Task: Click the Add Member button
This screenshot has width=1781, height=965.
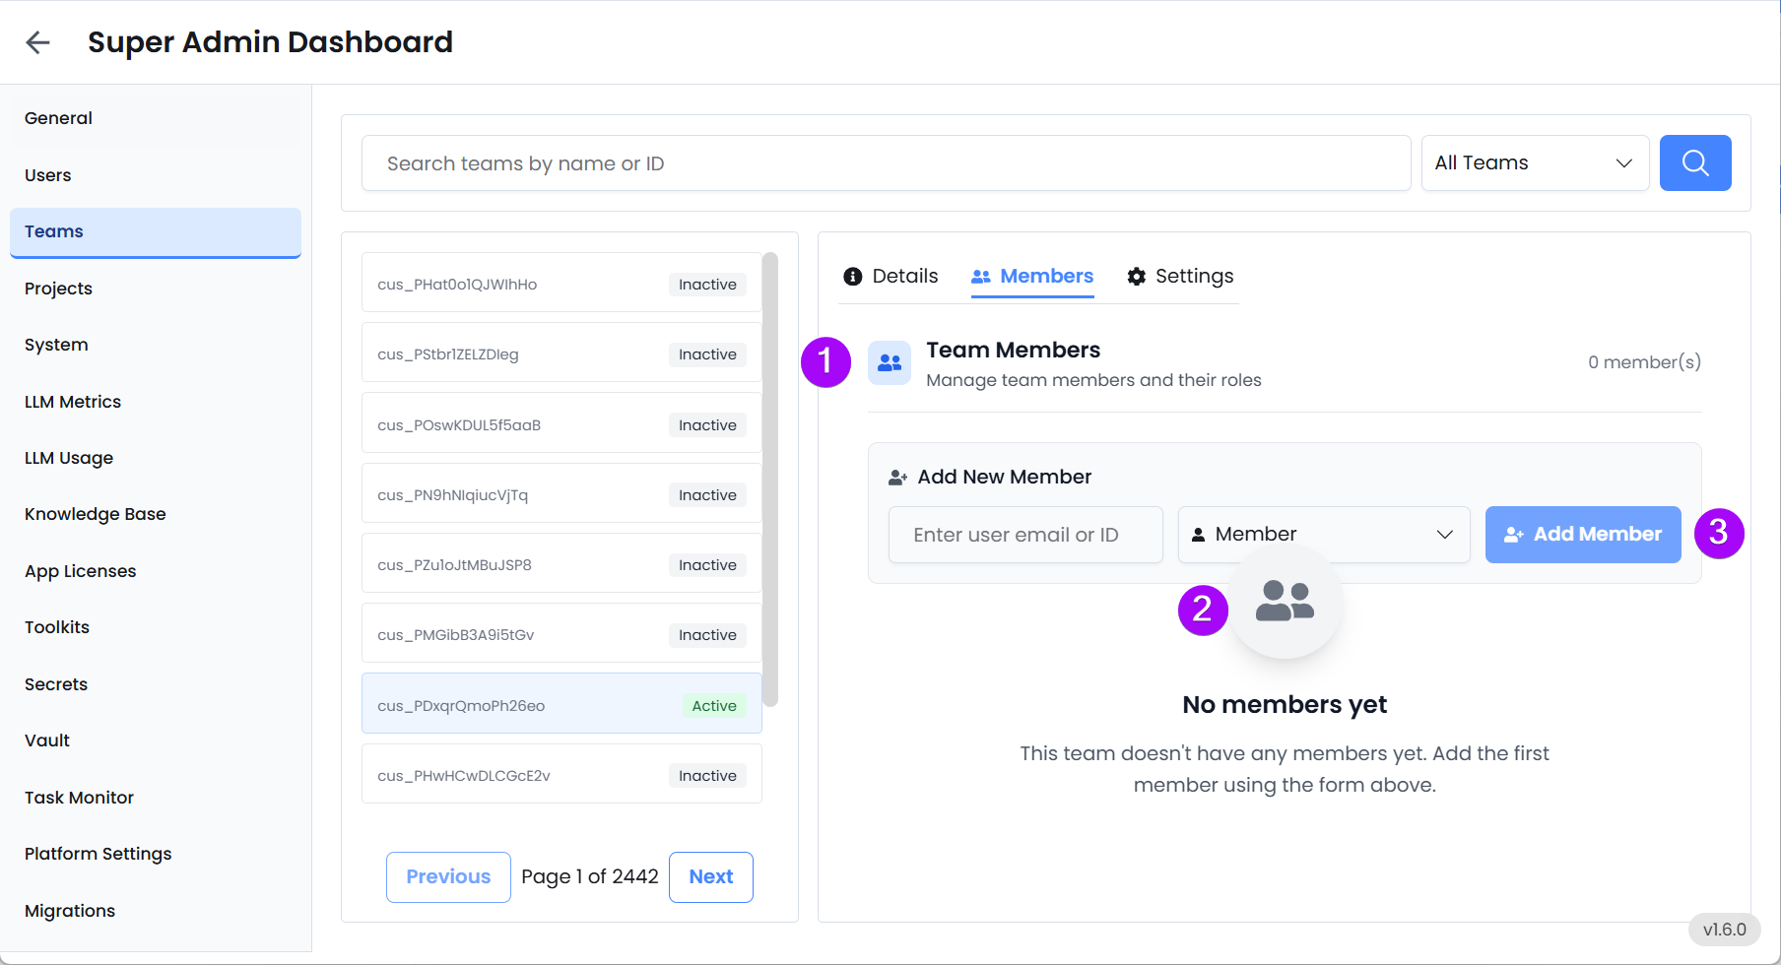Action: click(1583, 535)
